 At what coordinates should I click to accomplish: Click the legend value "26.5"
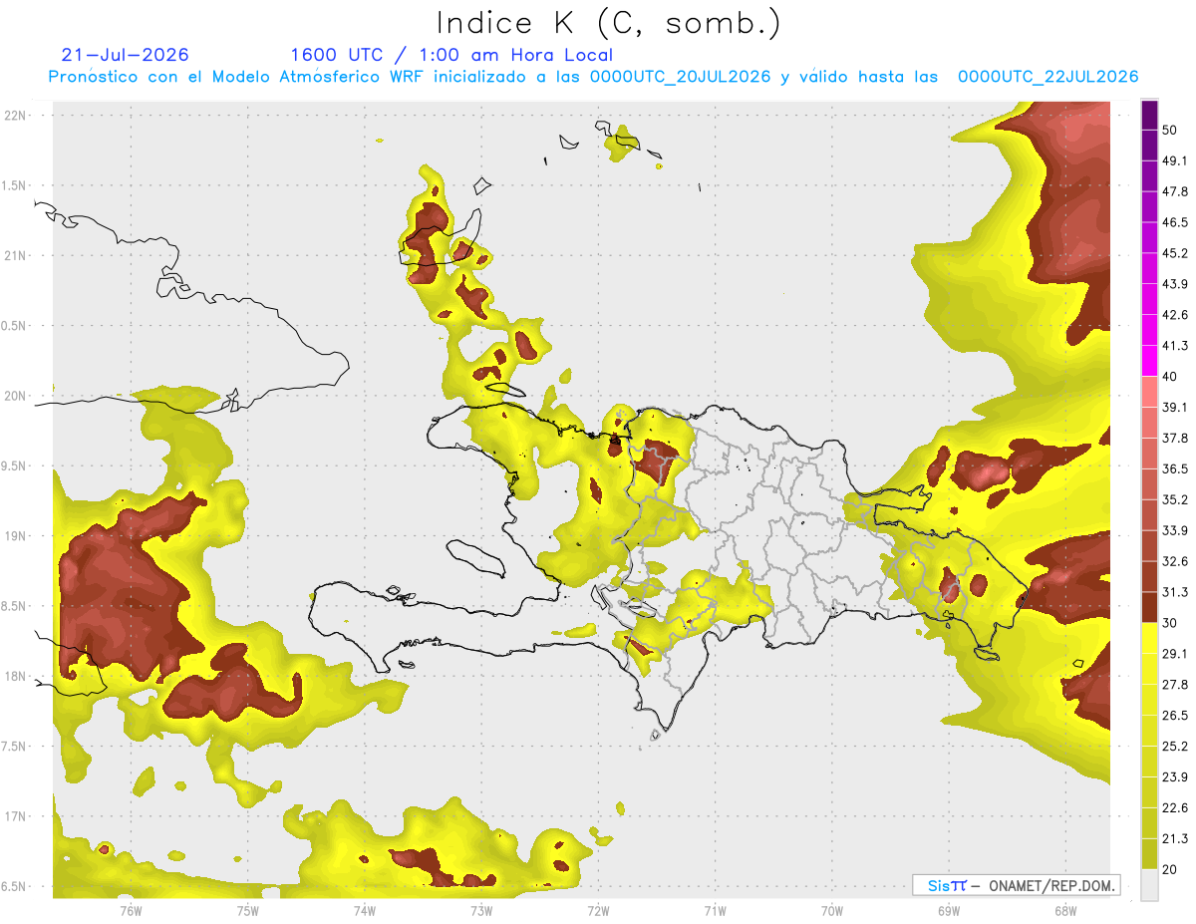point(1175,716)
